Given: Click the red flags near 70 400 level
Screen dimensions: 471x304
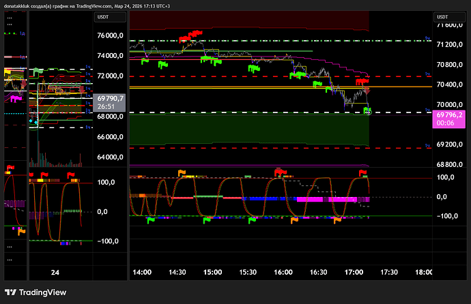Looking at the screenshot, I should pos(363,81).
